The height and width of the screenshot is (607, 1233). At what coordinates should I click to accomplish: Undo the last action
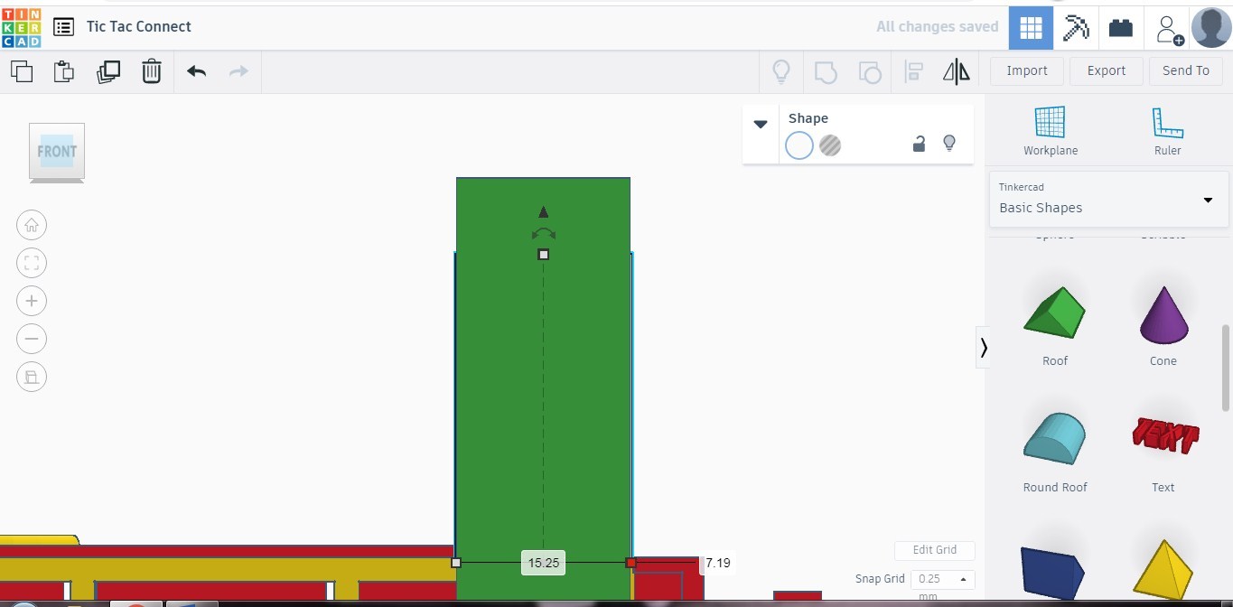196,70
